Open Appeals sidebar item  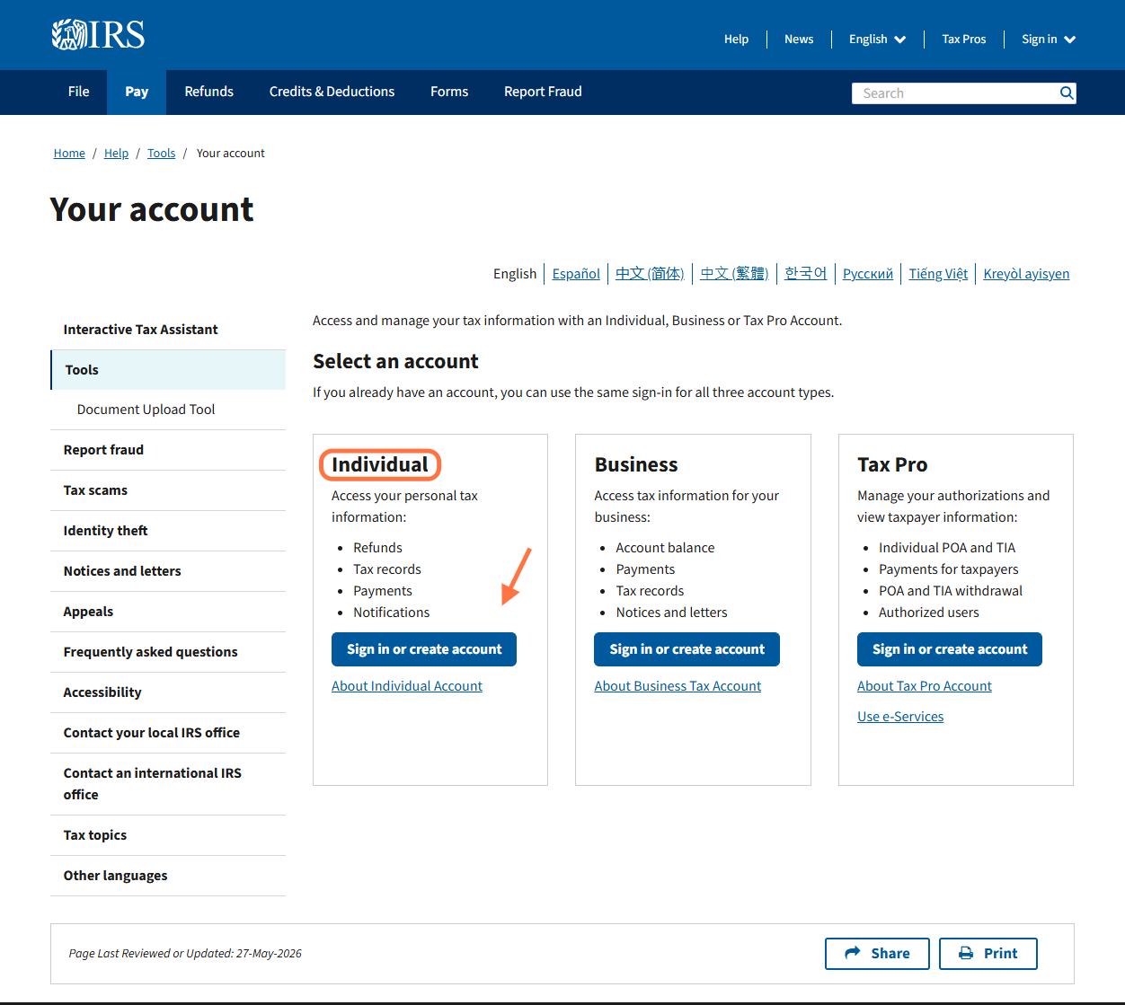(168, 612)
